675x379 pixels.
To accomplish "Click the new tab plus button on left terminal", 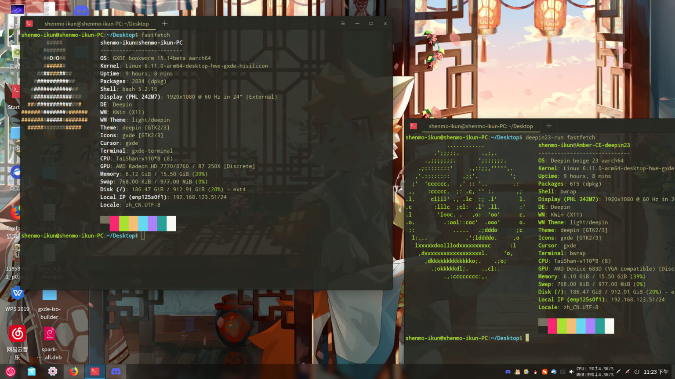I will (165, 23).
